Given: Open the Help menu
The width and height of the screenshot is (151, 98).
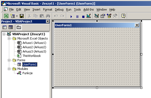Looking at the screenshot, I should (112, 9).
